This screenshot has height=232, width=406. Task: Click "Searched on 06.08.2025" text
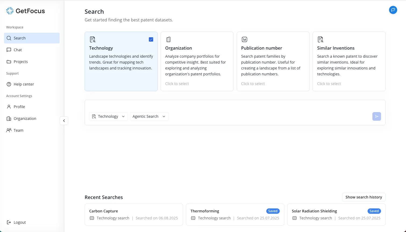[157, 218]
